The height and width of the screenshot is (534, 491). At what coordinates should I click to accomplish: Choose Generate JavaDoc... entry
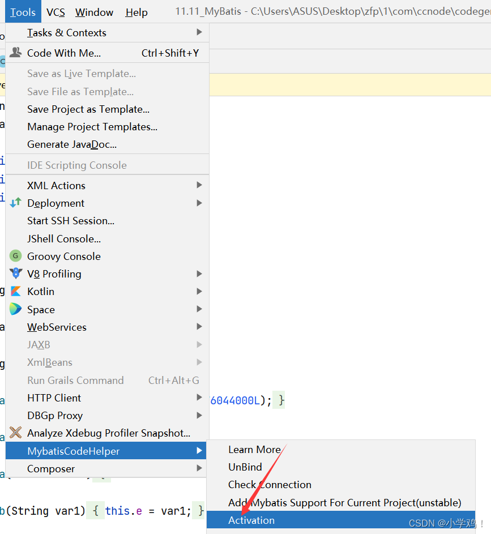(107, 144)
